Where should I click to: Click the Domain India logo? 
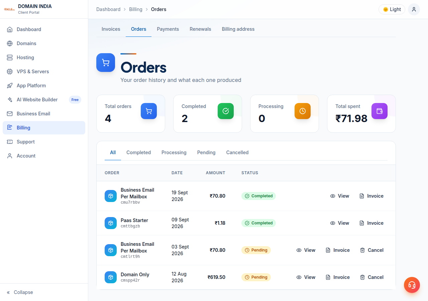[9, 9]
